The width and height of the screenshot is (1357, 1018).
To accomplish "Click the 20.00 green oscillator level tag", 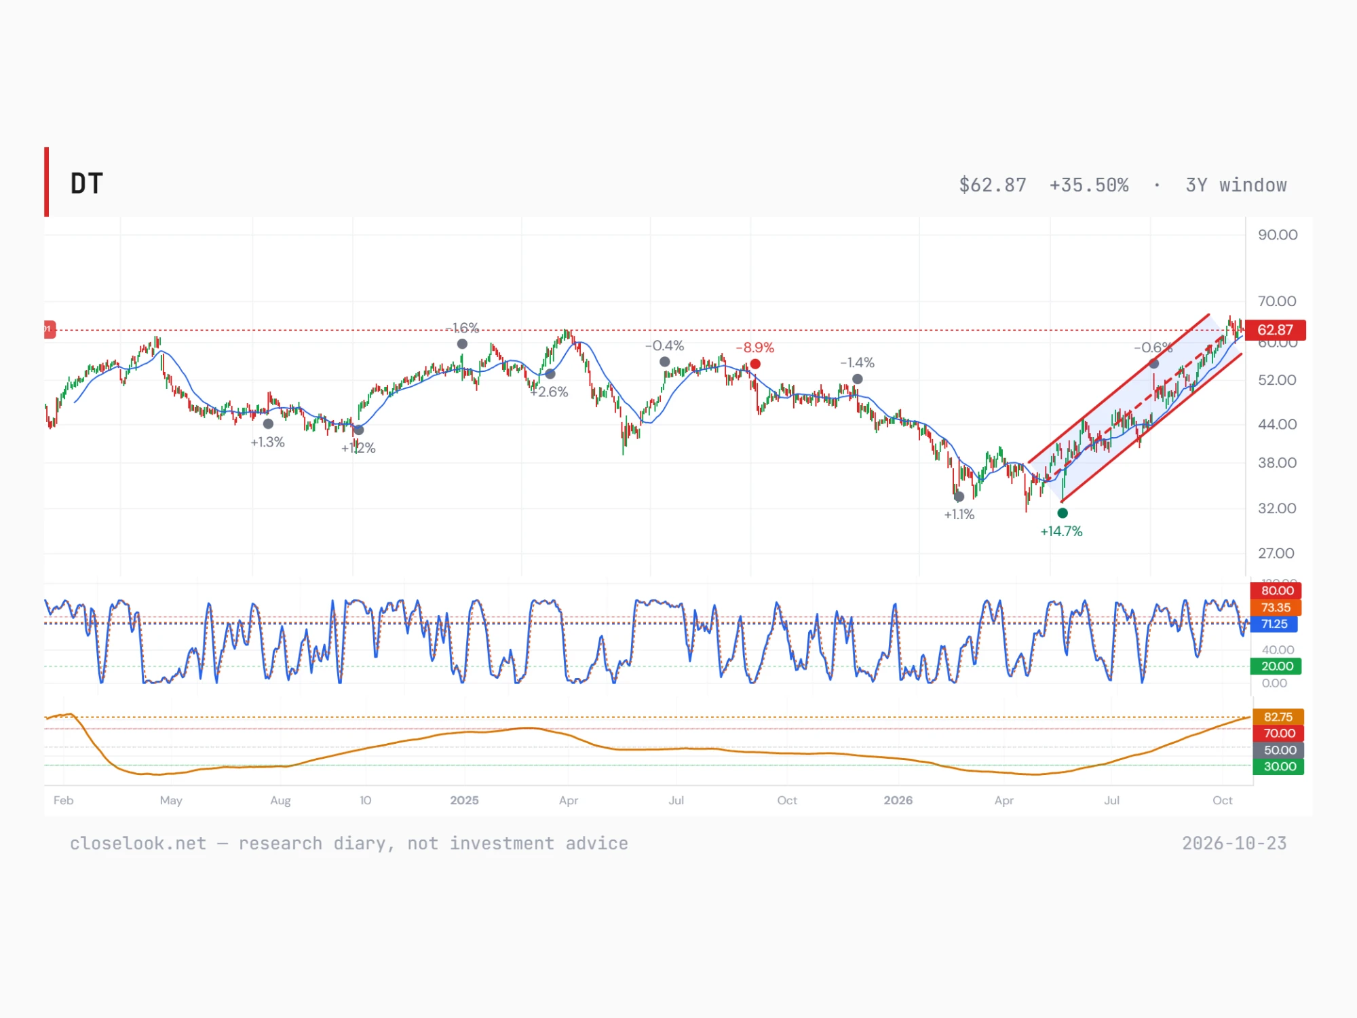I will [x=1276, y=666].
